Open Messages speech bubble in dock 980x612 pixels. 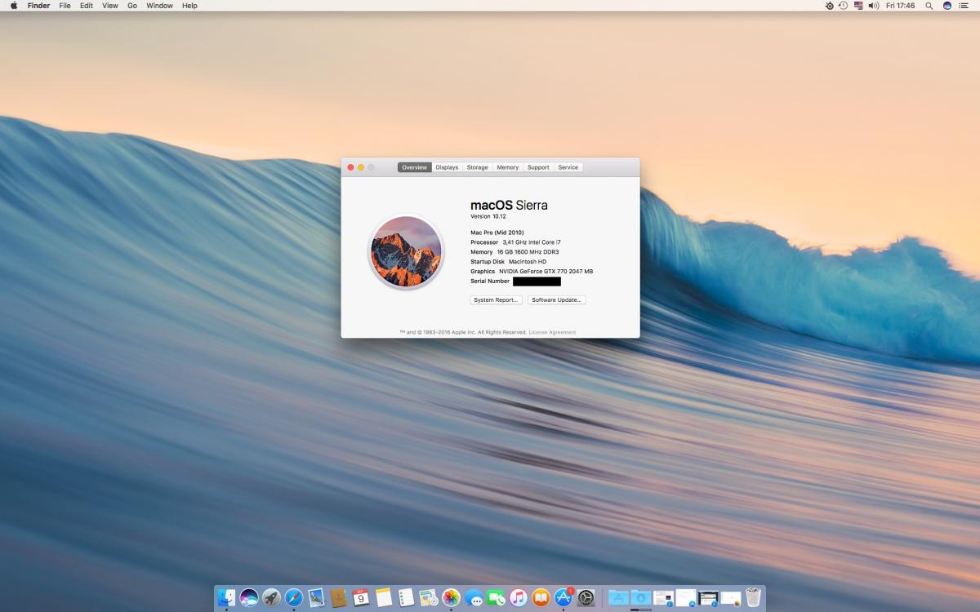474,598
